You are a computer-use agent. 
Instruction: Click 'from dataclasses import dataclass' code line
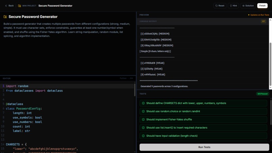(x=34, y=91)
